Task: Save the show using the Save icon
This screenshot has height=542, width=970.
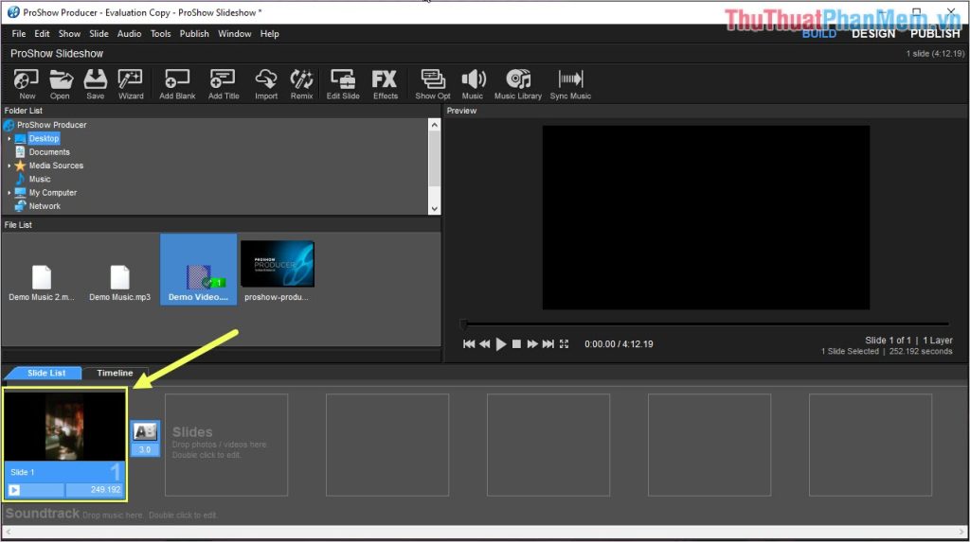Action: 96,83
